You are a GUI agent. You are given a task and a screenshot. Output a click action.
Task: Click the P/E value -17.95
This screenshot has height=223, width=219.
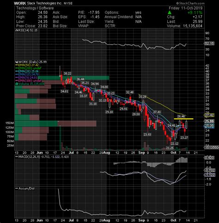tap(94, 12)
